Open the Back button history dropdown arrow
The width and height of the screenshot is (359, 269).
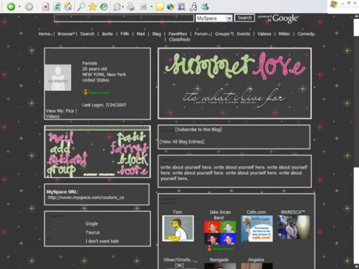[19, 7]
